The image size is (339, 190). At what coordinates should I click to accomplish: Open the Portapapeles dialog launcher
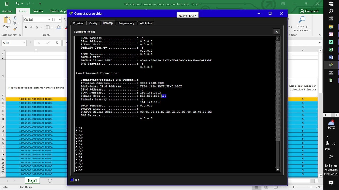coord(20,35)
